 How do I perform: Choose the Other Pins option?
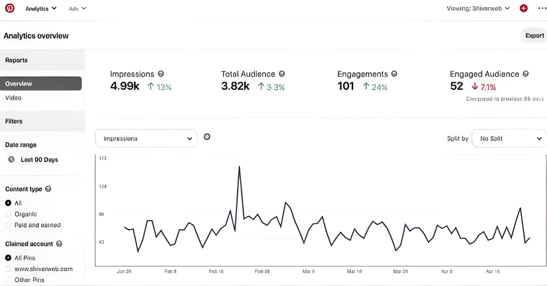(x=8, y=280)
